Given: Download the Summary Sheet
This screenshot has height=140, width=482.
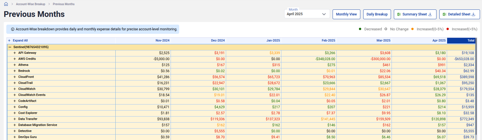Looking at the screenshot, I should pos(415,14).
